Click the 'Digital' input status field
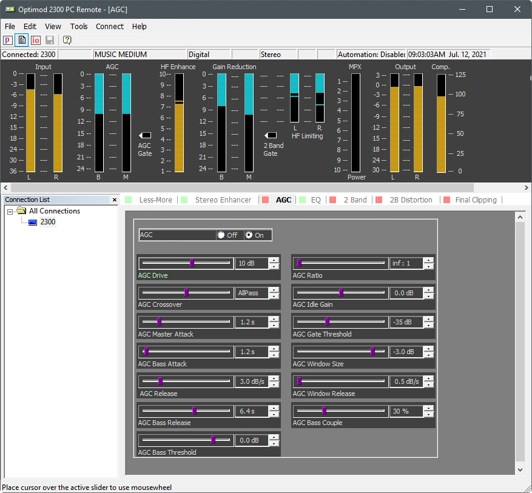Image resolution: width=532 pixels, height=493 pixels. coord(209,54)
